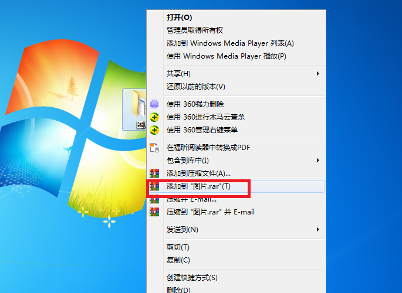Choose 剪切(T) from the menu
Viewport: 402px width, 293px height.
click(236, 247)
